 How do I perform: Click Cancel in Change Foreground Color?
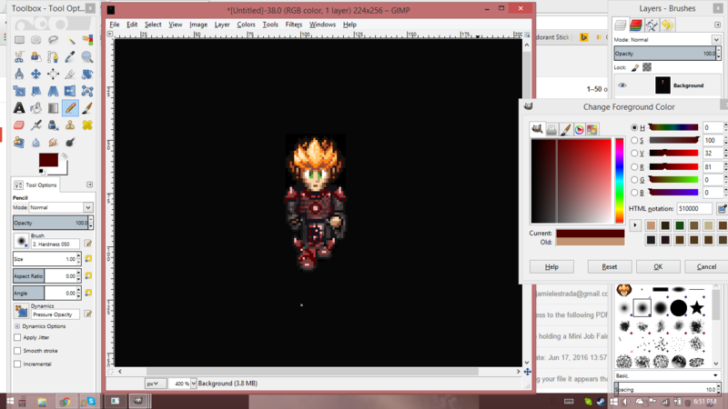706,266
